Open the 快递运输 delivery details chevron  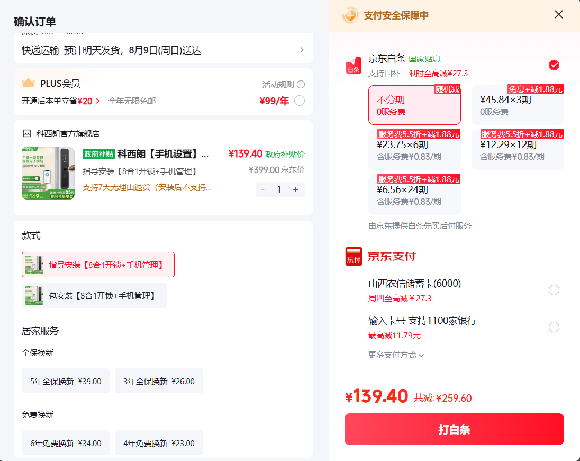coord(302,50)
